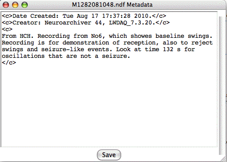227x162 pixels.
Task: Click the window resize grip corner
Action: (x=223, y=159)
